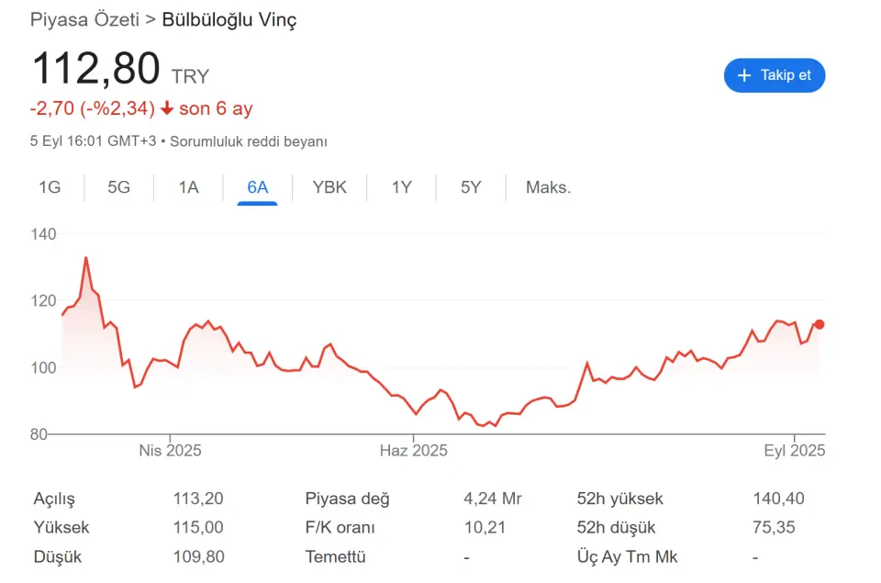Select the 1G time range tab

pyautogui.click(x=50, y=187)
